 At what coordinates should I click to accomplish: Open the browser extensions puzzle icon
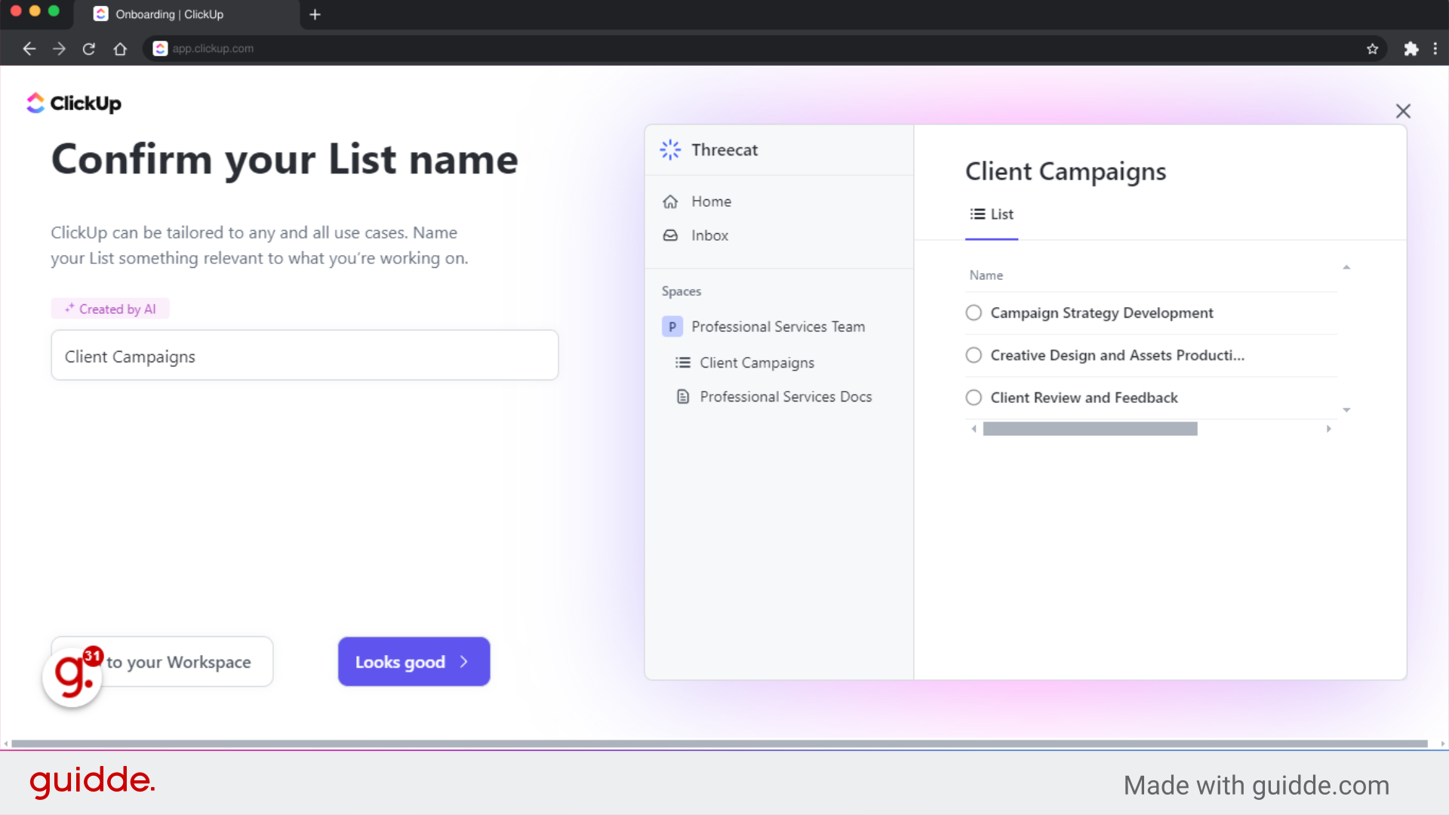coord(1412,48)
